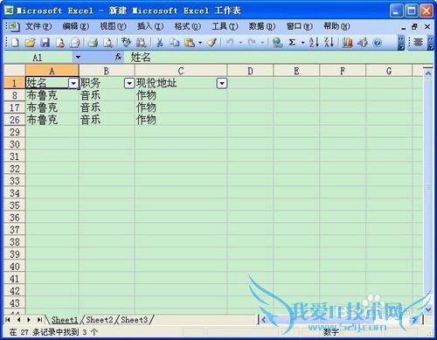The height and width of the screenshot is (340, 437).
Task: Select column C header
Action: pyautogui.click(x=181, y=71)
